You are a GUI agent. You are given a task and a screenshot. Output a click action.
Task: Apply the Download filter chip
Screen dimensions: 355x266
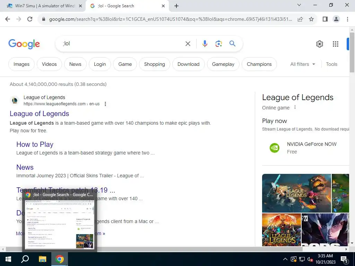(x=188, y=64)
